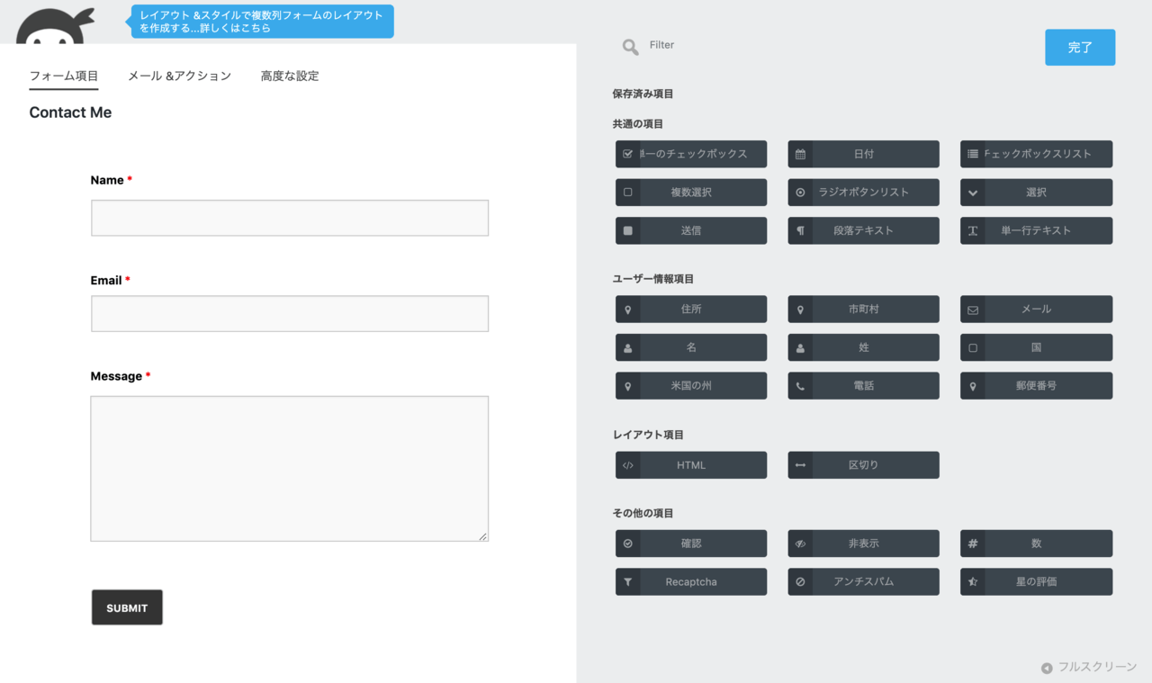Click the レイアウト項目 section heading
1152x683 pixels.
click(648, 435)
